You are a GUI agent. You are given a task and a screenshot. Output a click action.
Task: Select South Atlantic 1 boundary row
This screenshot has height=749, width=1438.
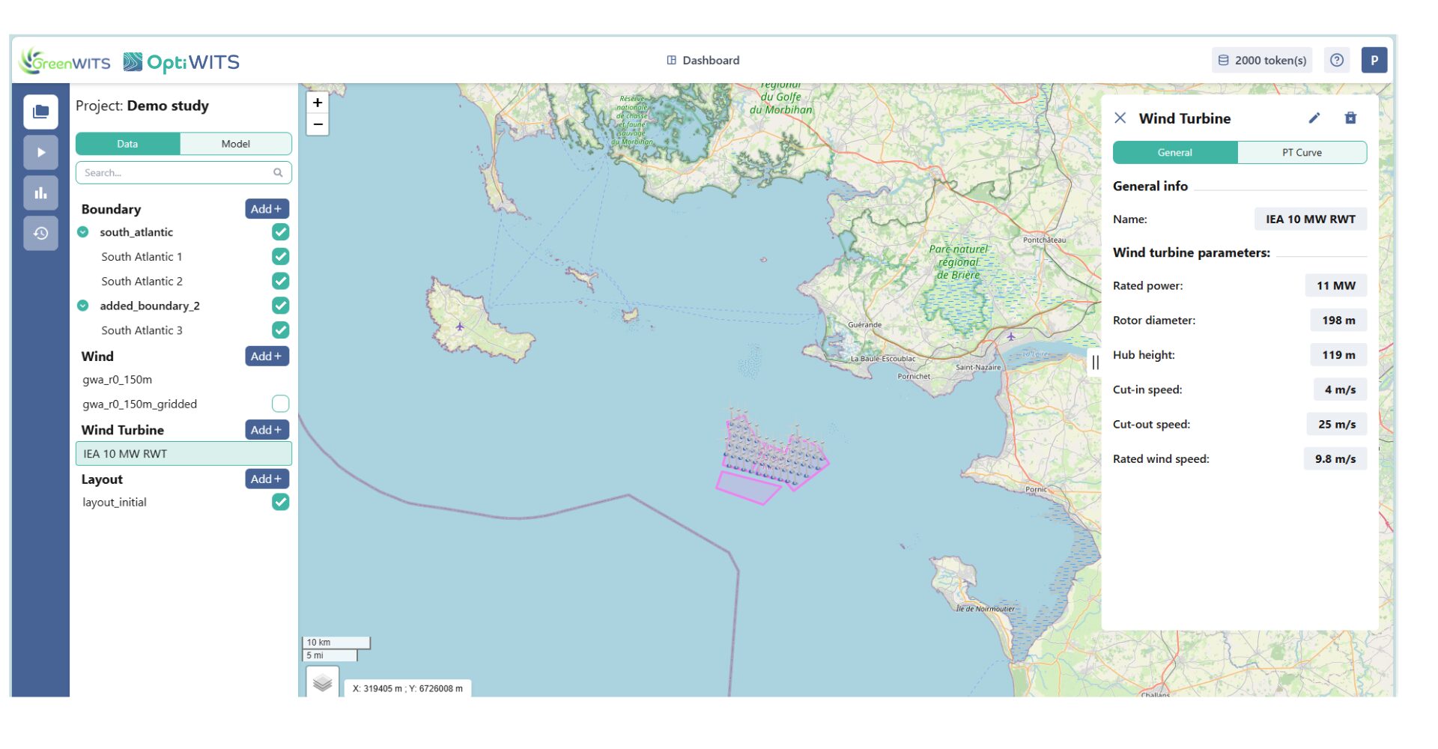(x=142, y=257)
